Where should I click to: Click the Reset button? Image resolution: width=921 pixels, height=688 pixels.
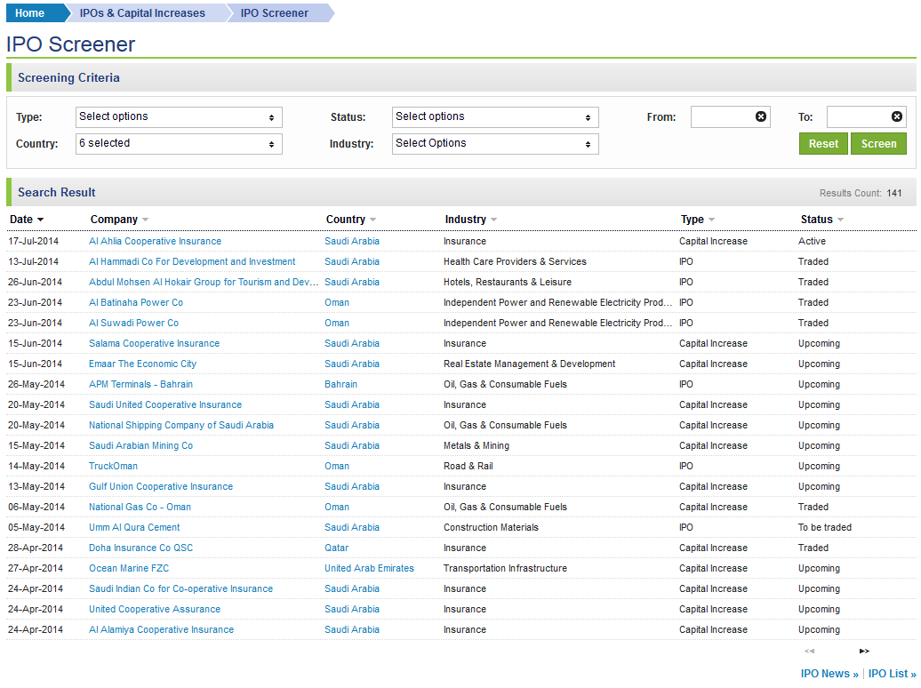(x=823, y=144)
